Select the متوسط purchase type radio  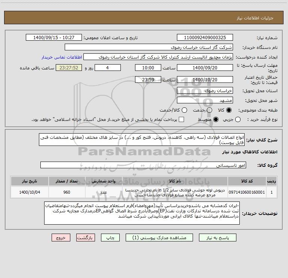[216, 119]
